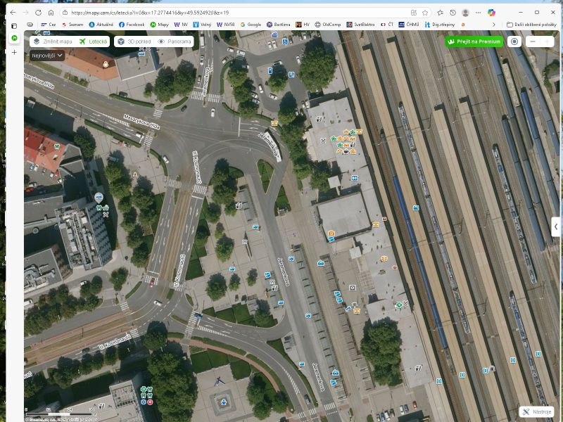The width and height of the screenshot is (563, 422).
Task: Click the address bar with mapy.com URL
Action: [x=232, y=13]
